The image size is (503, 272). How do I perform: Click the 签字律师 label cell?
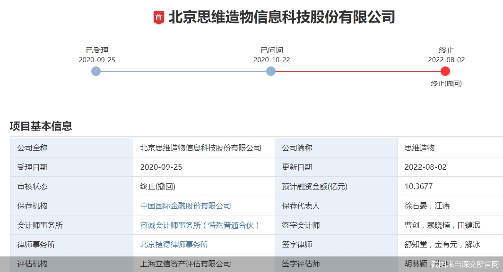[x=336, y=245]
